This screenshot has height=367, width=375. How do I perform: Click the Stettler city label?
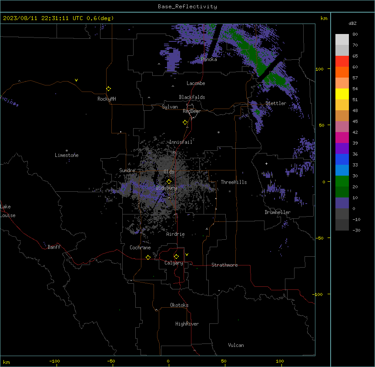click(276, 103)
